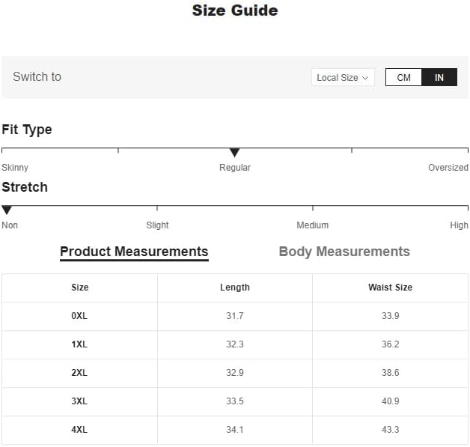Screen dimensions: 470x447
Task: Click the 4XL waist value 43.3
Action: pos(390,430)
